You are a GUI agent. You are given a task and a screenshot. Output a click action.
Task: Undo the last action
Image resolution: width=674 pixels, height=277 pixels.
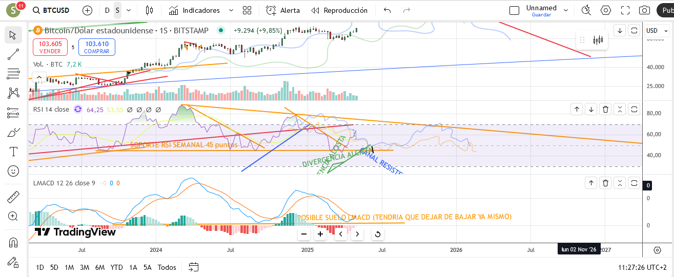click(387, 10)
